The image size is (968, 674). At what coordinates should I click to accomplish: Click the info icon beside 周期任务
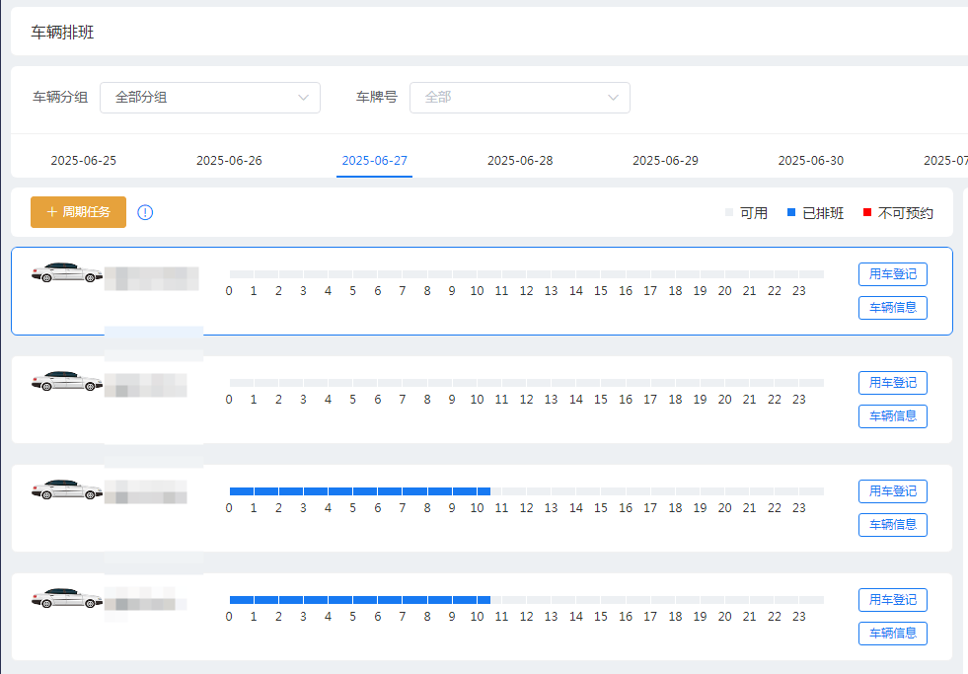(145, 212)
